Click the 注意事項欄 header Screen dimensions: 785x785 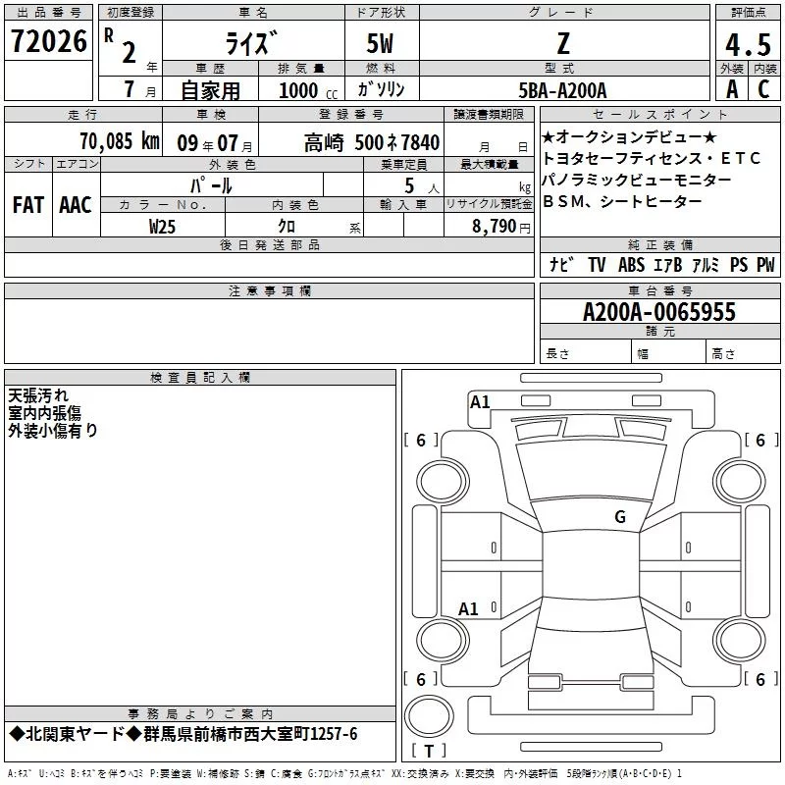coord(269,290)
